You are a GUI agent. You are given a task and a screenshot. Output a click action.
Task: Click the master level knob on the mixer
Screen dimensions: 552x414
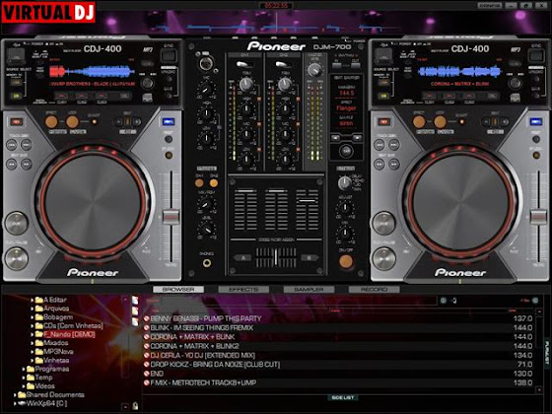click(x=314, y=70)
